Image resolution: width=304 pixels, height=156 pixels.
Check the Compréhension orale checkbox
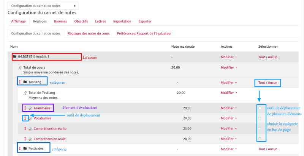[260, 139]
